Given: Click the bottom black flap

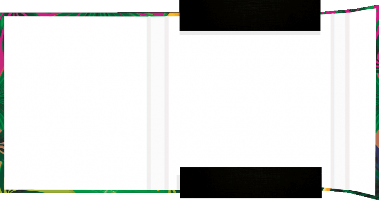Looking at the screenshot, I should pos(250,182).
